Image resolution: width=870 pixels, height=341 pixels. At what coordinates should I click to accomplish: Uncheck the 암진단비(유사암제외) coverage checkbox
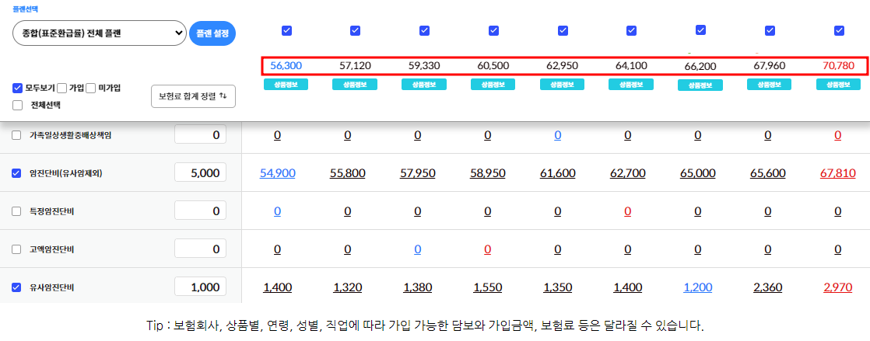point(16,173)
